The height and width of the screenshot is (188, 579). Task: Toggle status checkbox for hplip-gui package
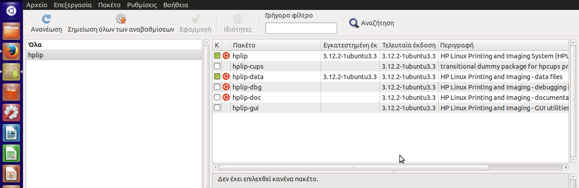pyautogui.click(x=217, y=108)
